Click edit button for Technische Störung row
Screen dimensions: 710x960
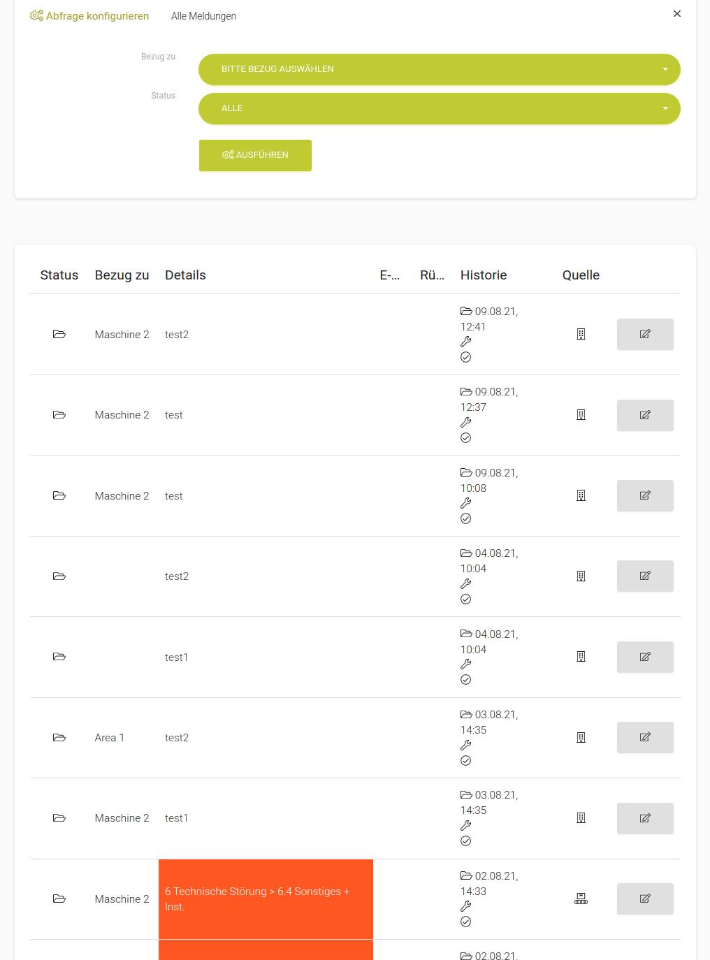pos(644,899)
